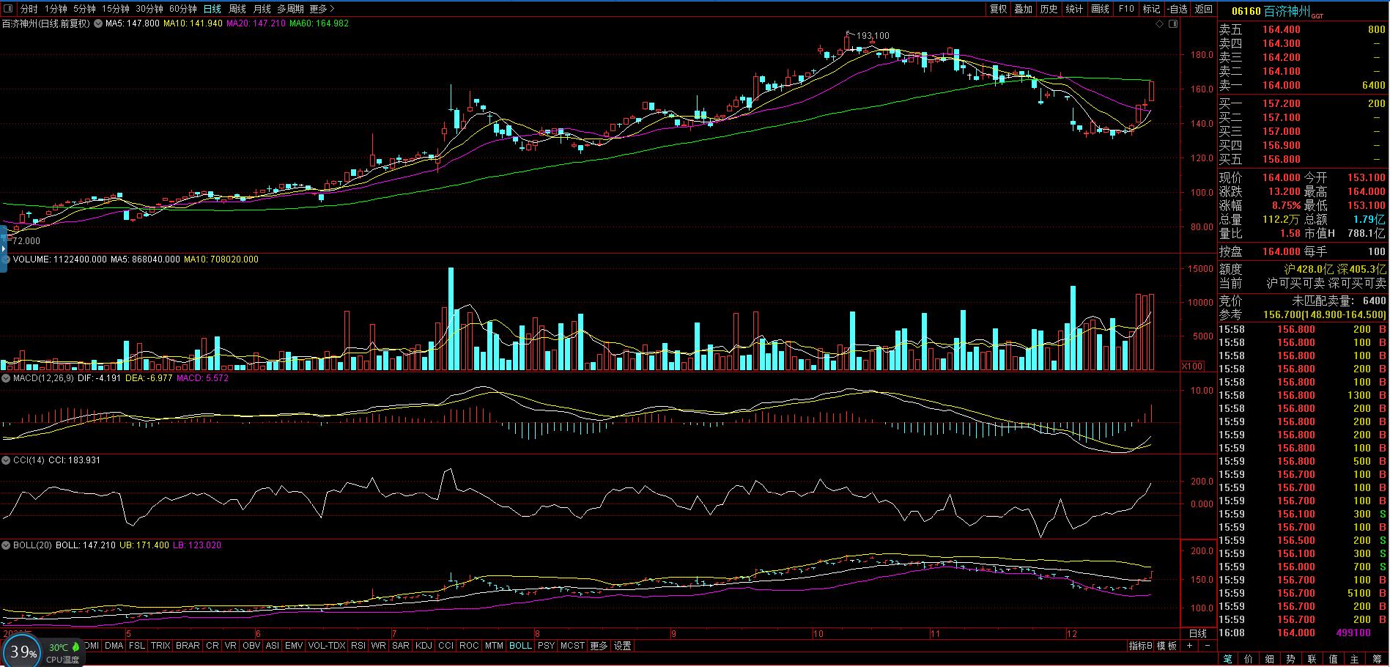Select the 1分钟 period
Image resolution: width=1390 pixels, height=667 pixels.
coord(56,9)
